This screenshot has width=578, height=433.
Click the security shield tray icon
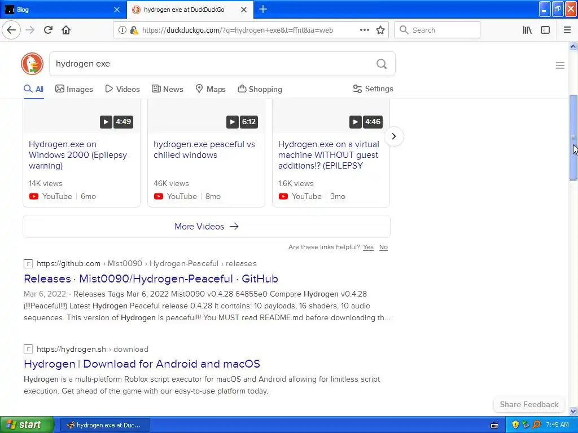(515, 425)
